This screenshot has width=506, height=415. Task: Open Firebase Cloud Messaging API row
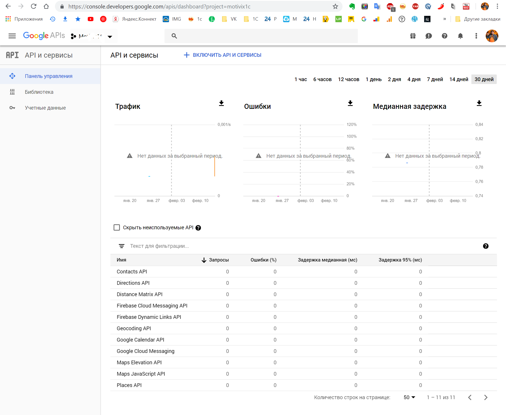pos(303,306)
